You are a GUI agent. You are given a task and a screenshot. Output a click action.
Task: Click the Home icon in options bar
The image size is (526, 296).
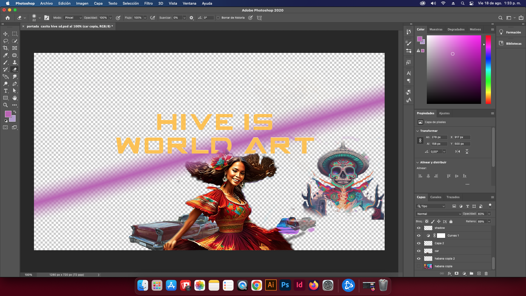8,18
